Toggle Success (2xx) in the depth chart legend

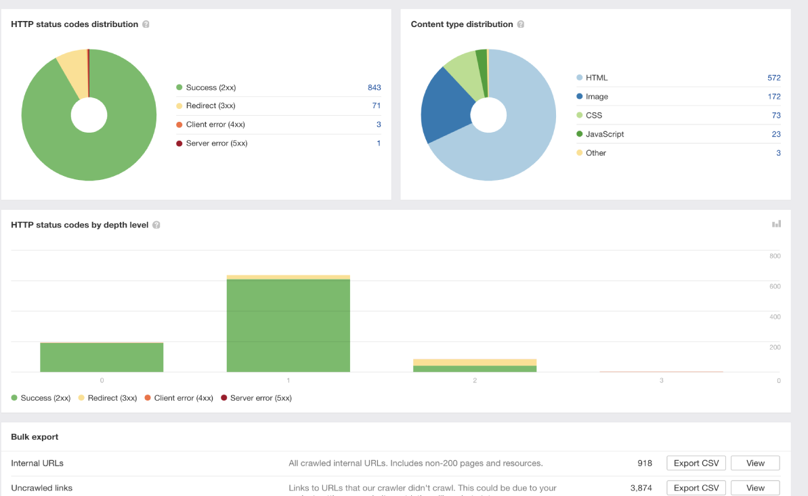tap(41, 398)
